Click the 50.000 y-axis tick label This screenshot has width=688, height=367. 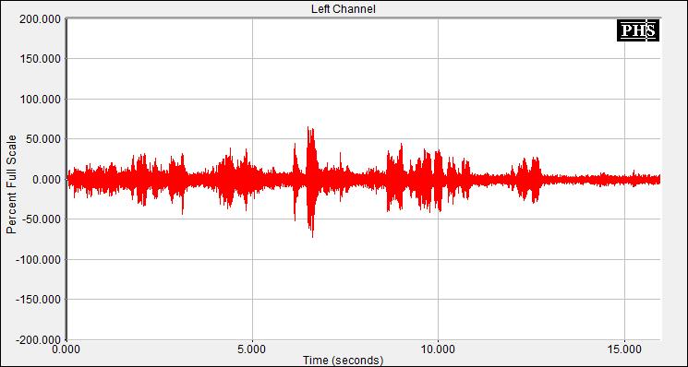point(43,139)
